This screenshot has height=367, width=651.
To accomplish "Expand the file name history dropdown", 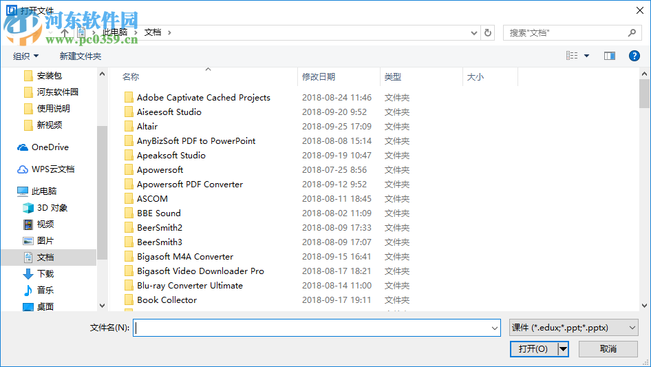I will (x=495, y=328).
